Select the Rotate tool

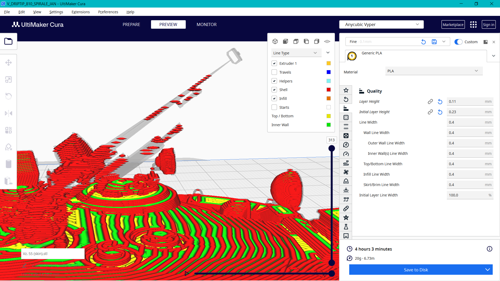tap(9, 96)
